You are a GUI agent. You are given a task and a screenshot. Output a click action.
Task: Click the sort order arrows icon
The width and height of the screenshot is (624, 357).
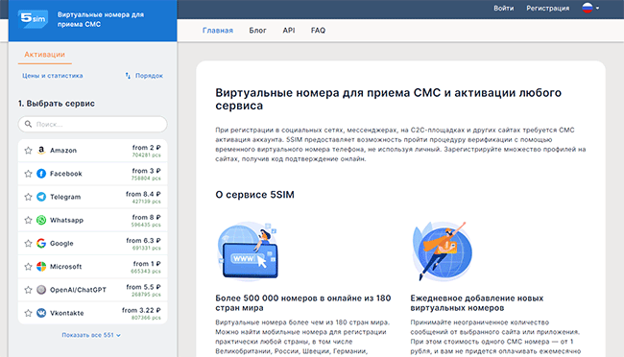pyautogui.click(x=128, y=76)
